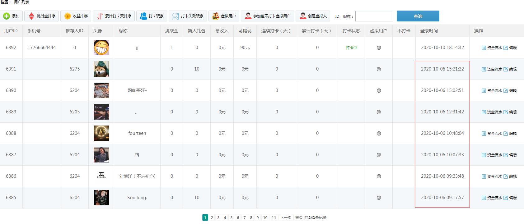Toggle 虚拟用户 radio for user 6392
The height and width of the screenshot is (224, 524).
click(x=379, y=48)
